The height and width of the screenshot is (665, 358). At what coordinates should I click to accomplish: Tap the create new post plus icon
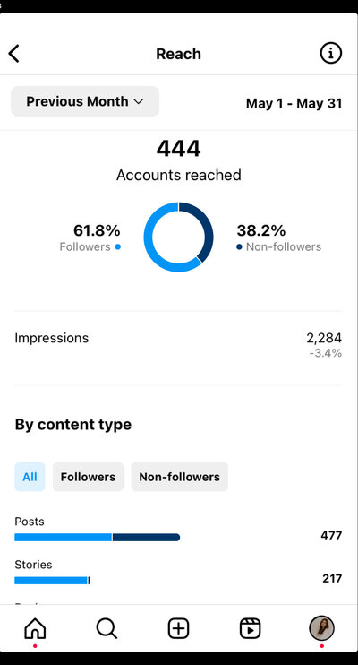coord(178,628)
